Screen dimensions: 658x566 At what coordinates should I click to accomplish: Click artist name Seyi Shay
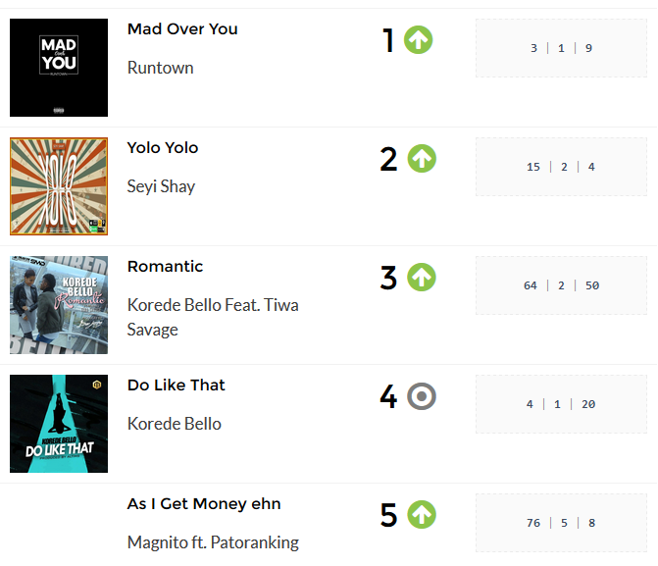(161, 186)
